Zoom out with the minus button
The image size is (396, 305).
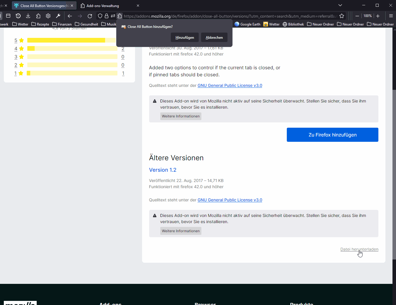(x=357, y=16)
